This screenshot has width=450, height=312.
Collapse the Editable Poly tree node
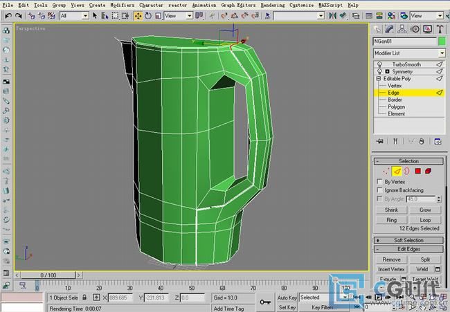379,79
